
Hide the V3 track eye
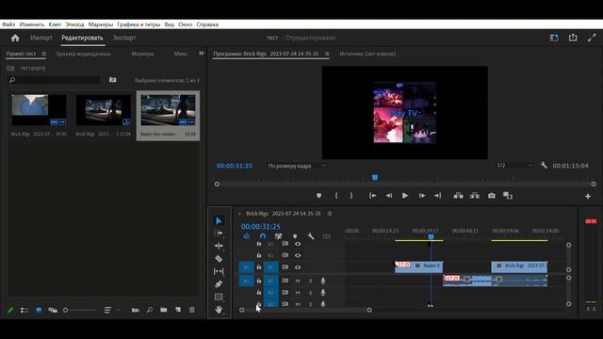tap(298, 244)
